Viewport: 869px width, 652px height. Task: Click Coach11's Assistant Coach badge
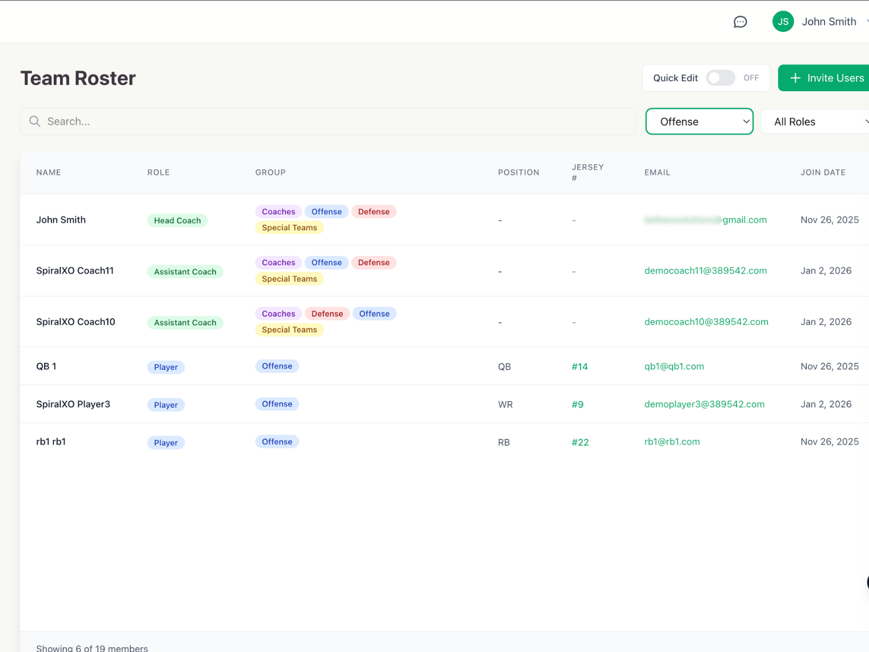click(185, 272)
